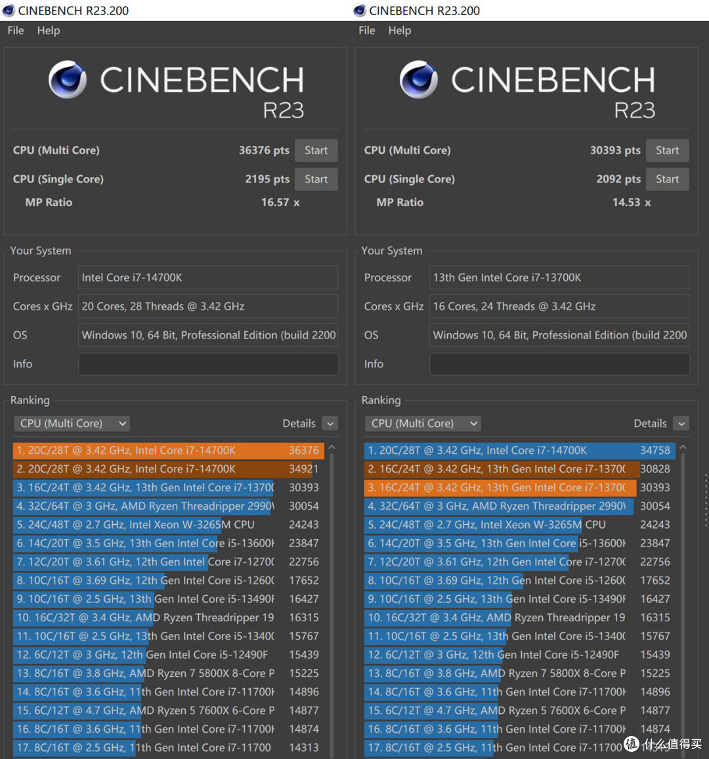Click right window MP Ratio value 14.53 x
The width and height of the screenshot is (709, 759).
click(631, 202)
